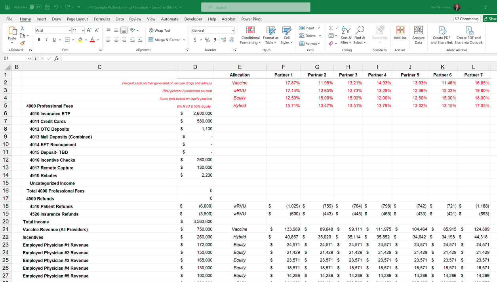Click the Share button
The width and height of the screenshot is (497, 282).
coord(491,19)
